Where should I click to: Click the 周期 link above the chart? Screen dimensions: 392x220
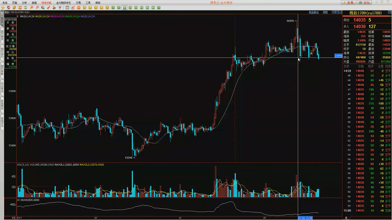[x=325, y=12]
